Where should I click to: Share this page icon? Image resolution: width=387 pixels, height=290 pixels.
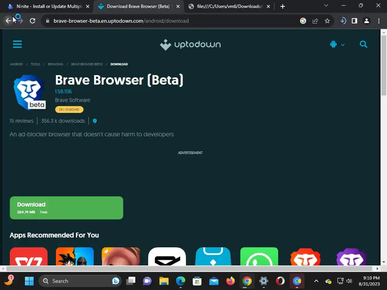[x=315, y=21]
